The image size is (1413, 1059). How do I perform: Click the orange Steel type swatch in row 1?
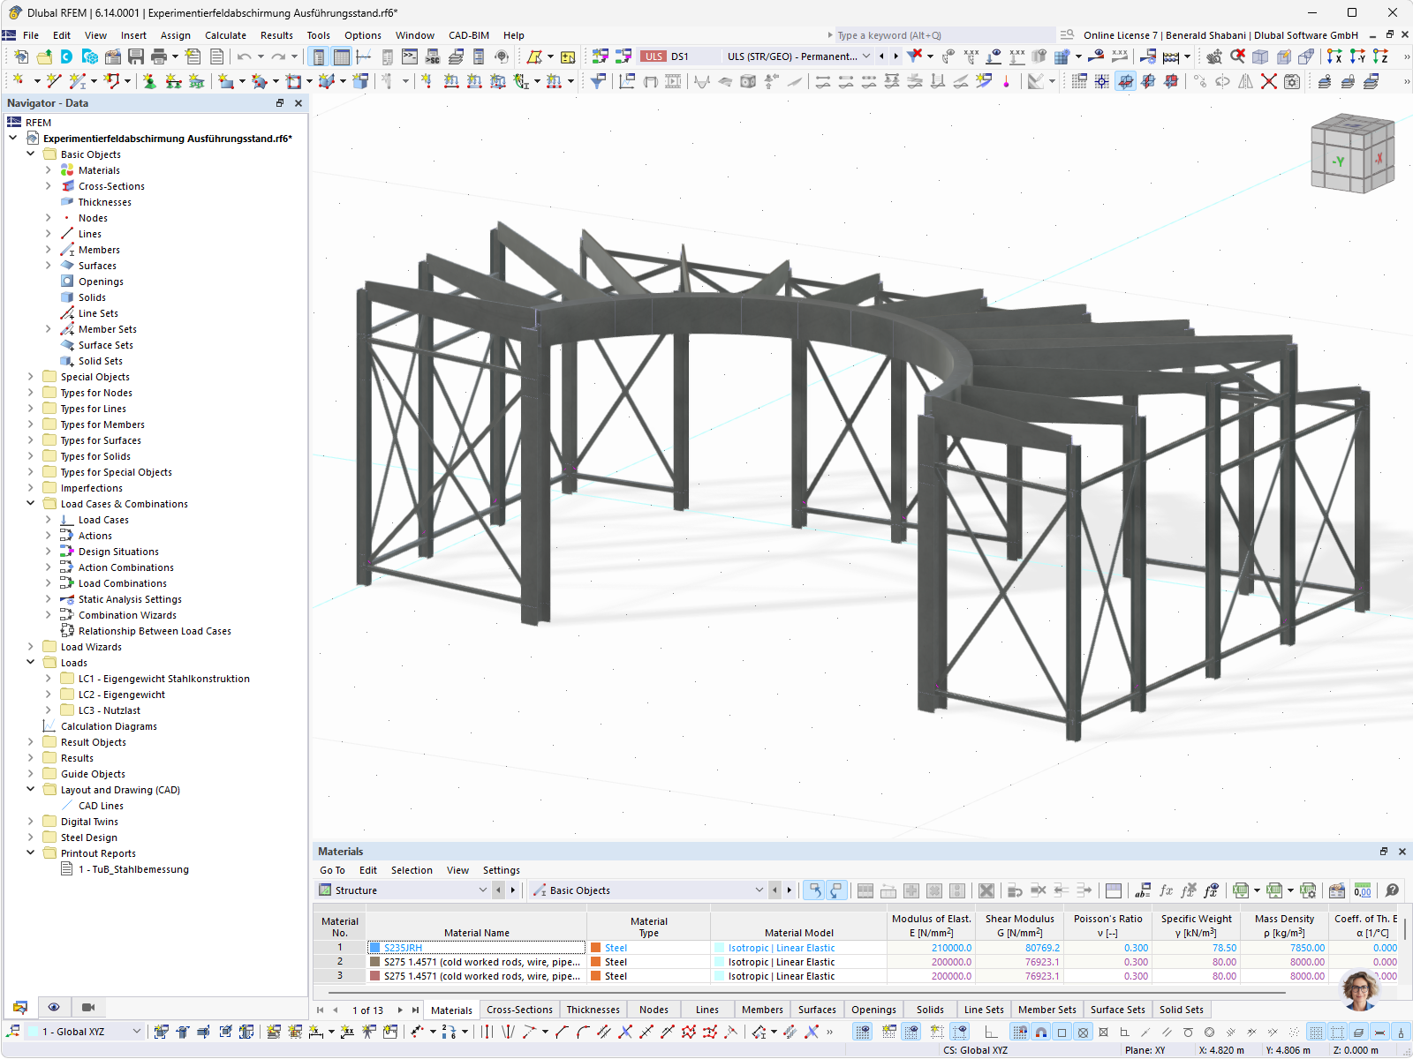point(596,948)
